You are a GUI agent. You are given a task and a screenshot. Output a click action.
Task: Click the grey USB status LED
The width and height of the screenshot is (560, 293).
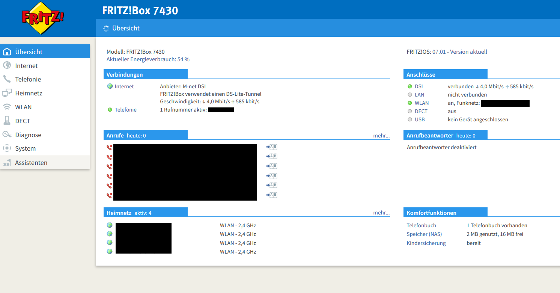click(x=410, y=119)
